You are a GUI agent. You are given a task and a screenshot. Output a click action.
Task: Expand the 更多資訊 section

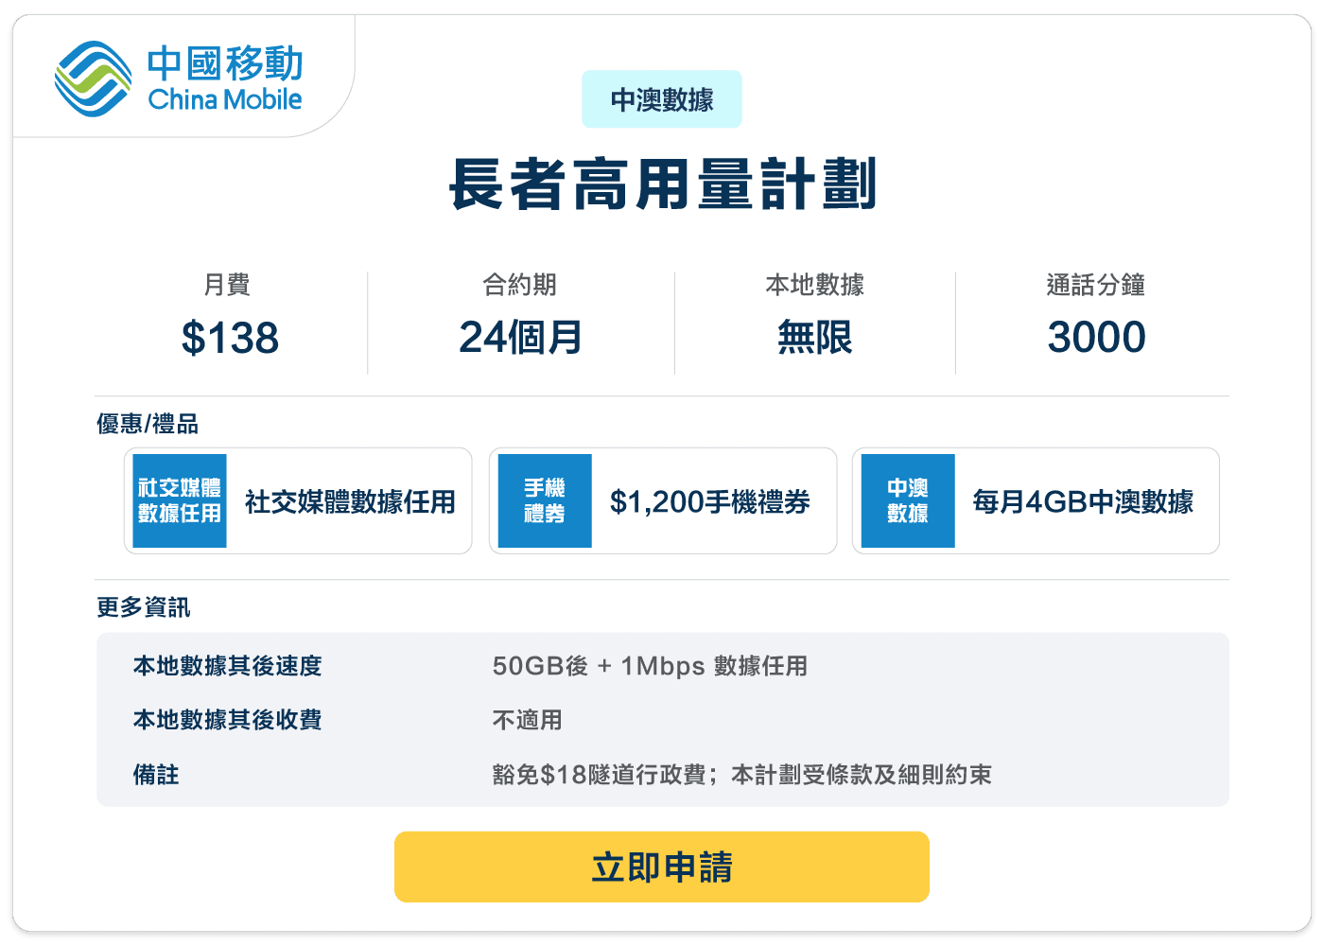tap(143, 607)
